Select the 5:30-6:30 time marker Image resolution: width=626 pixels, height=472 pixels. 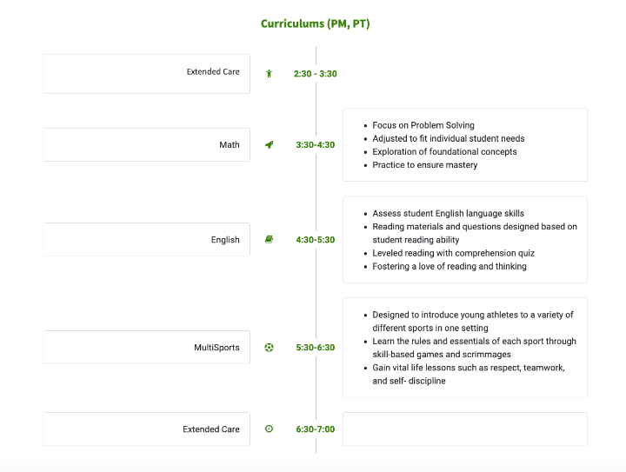315,348
